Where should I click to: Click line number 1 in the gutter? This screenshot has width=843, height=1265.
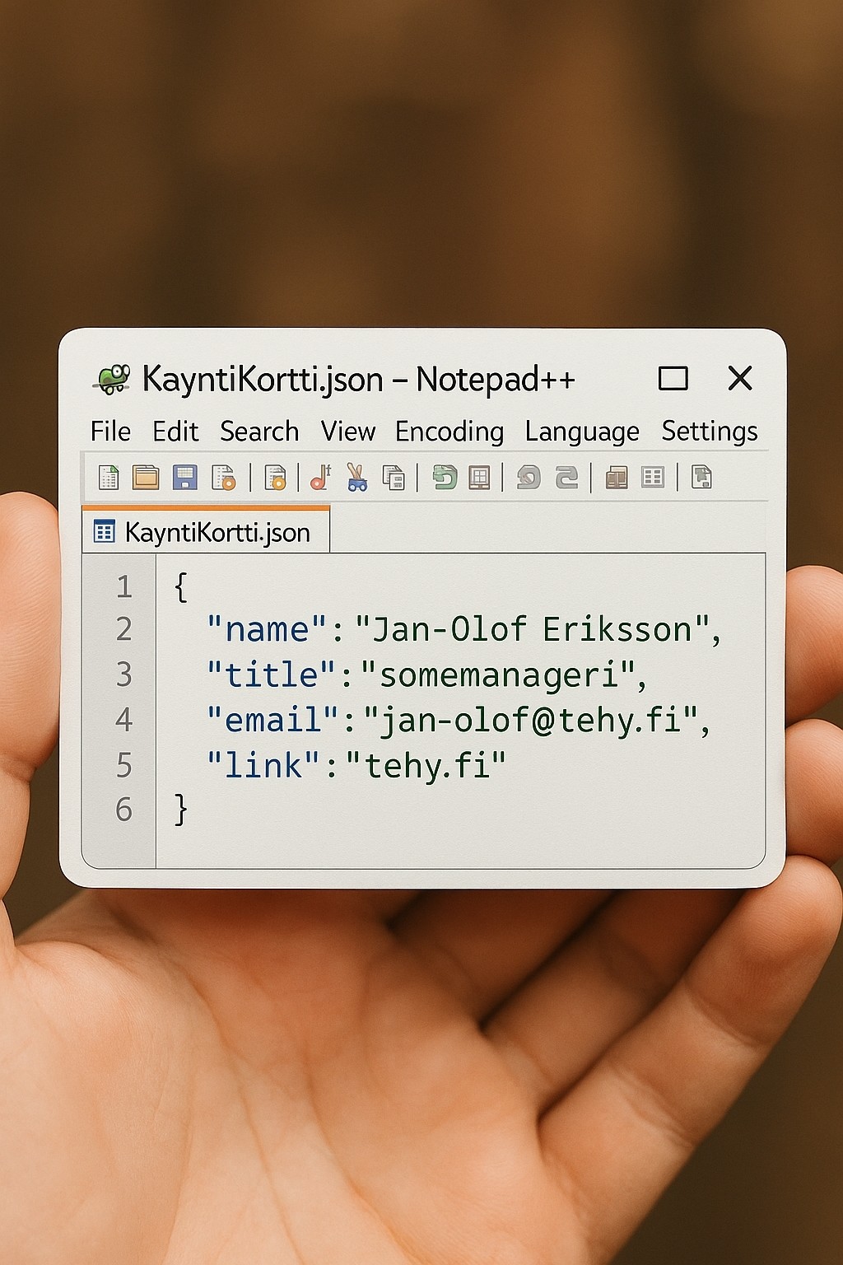124,586
